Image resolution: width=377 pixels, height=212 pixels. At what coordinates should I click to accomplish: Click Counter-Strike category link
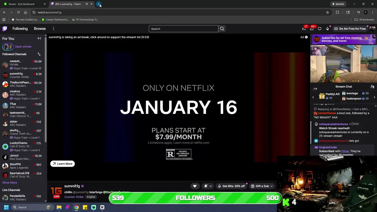tap(74, 197)
